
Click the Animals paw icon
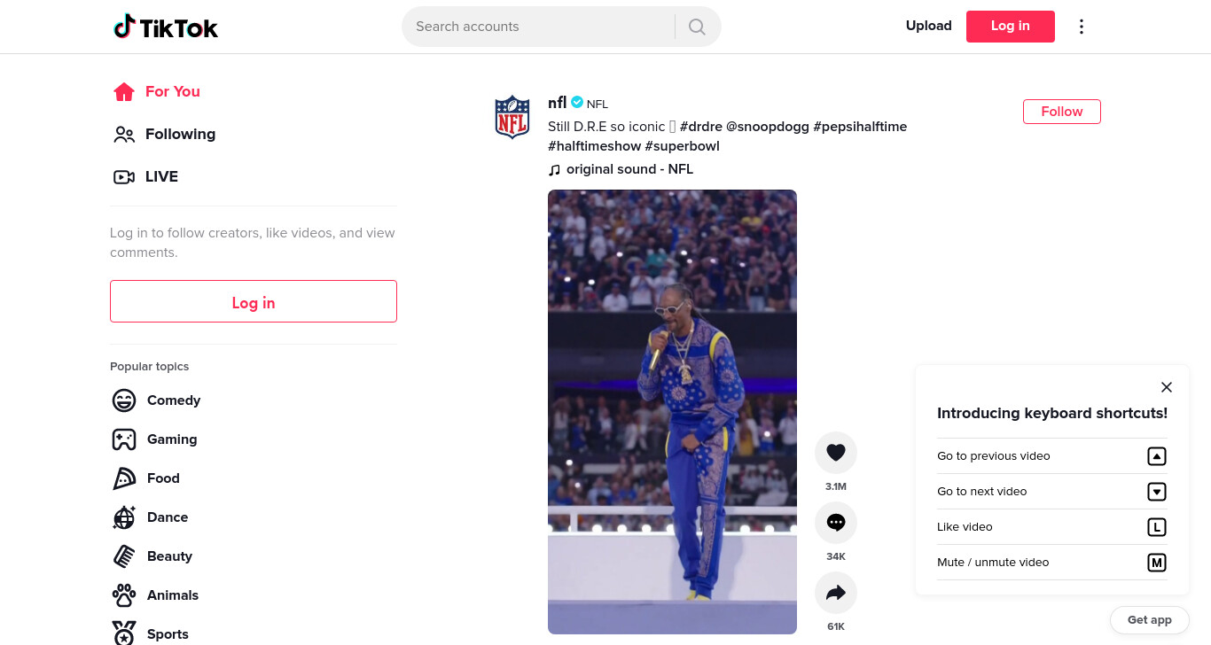tap(124, 595)
